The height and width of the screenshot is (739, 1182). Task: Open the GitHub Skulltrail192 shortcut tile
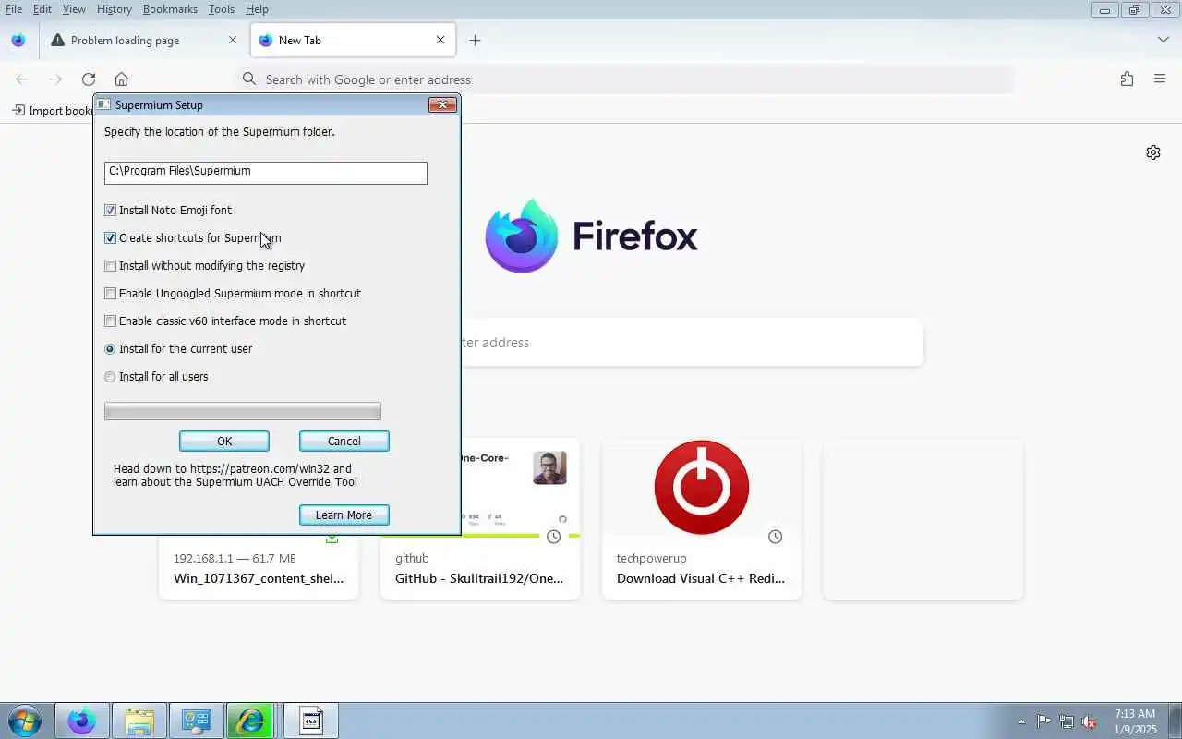480,518
